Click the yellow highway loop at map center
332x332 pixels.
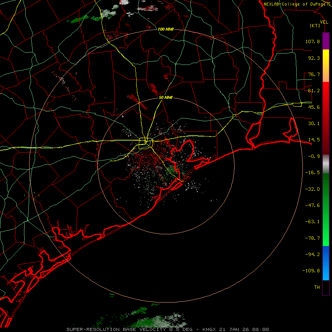(146, 143)
